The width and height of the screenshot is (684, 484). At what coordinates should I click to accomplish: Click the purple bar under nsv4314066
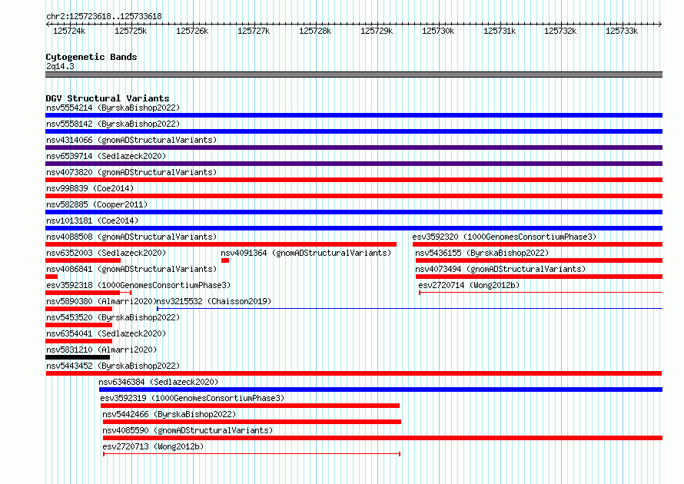click(x=354, y=148)
